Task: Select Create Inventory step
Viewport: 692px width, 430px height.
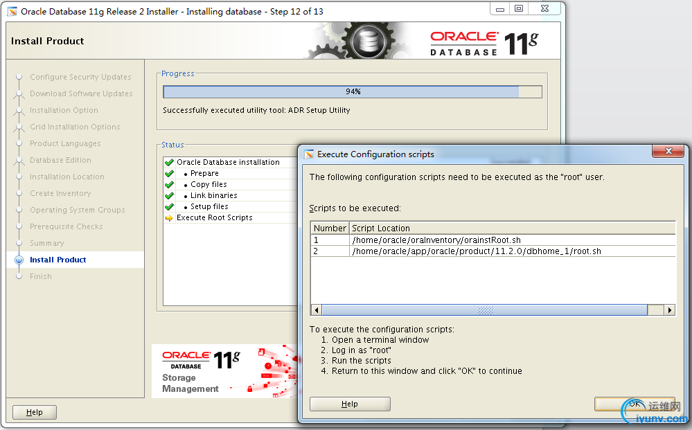Action: click(x=60, y=193)
